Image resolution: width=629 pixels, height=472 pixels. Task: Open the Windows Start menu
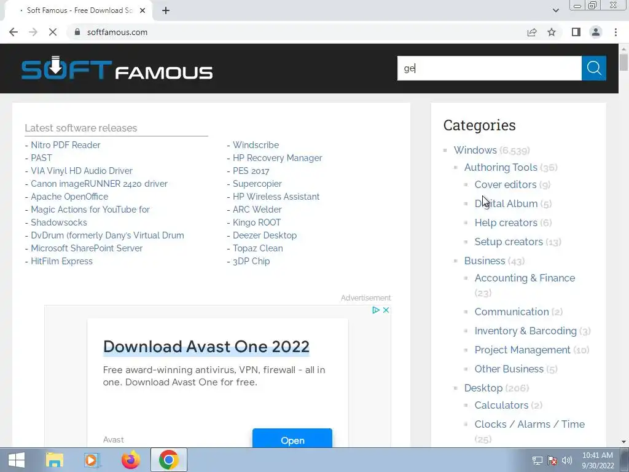coord(17,460)
